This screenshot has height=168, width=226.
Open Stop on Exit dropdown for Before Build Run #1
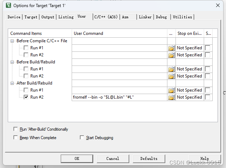coord(190,69)
